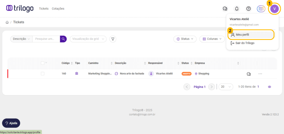This screenshot has height=134, width=284.
Task: Expand the Status filter dropdown
Action: tap(185, 39)
